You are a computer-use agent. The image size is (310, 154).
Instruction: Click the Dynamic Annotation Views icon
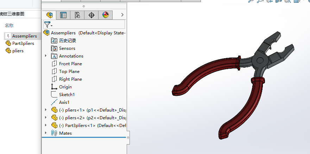288,1
